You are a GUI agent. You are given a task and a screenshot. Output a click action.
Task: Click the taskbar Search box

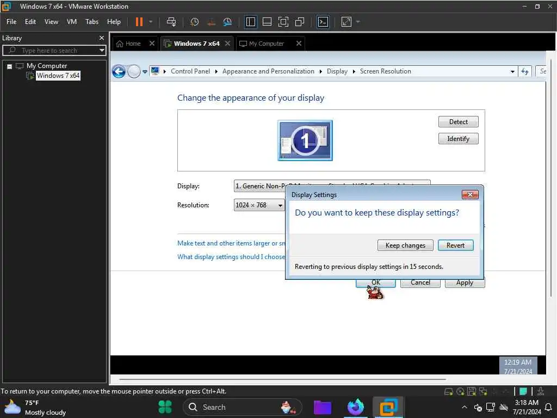pos(242,407)
